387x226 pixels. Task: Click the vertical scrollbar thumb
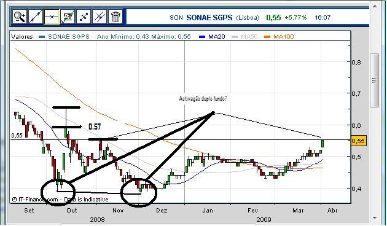[375, 80]
